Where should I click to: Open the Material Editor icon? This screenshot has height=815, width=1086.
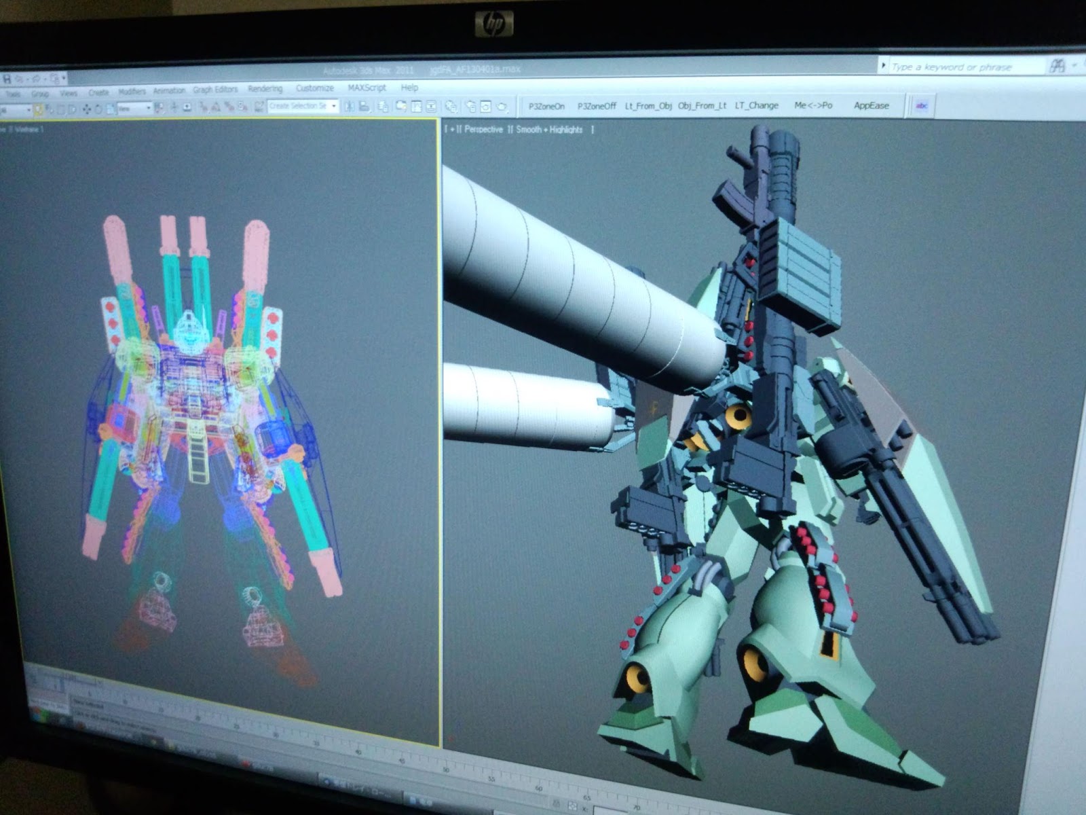tap(450, 106)
